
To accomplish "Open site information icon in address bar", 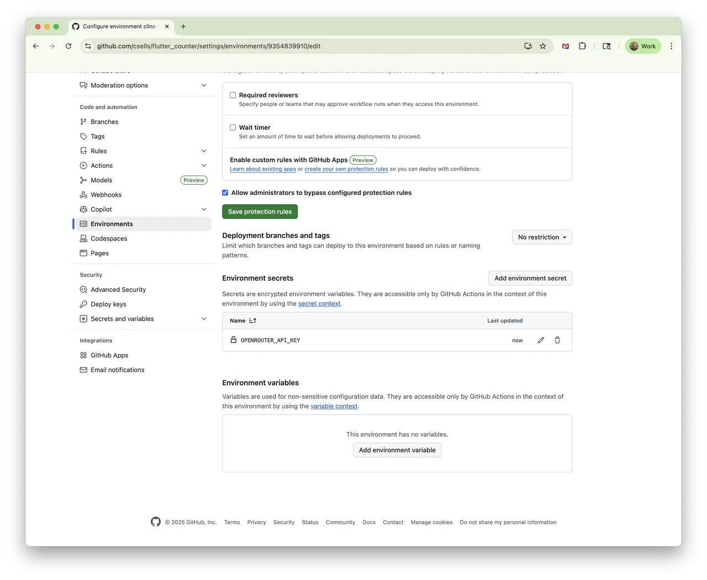I will (x=88, y=46).
